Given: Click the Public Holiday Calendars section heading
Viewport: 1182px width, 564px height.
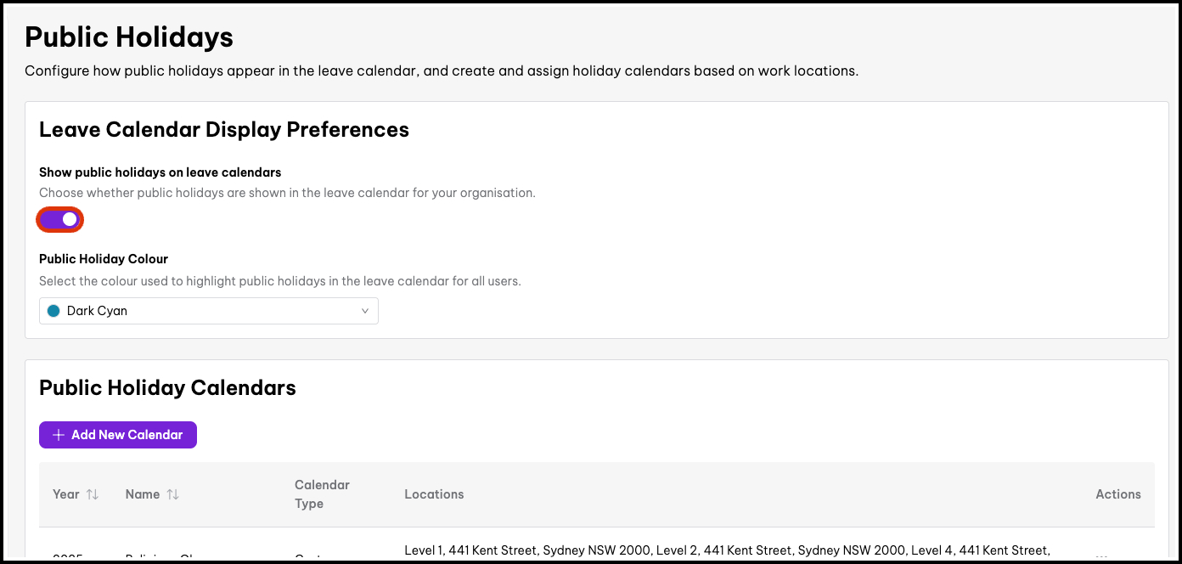Looking at the screenshot, I should pos(167,388).
